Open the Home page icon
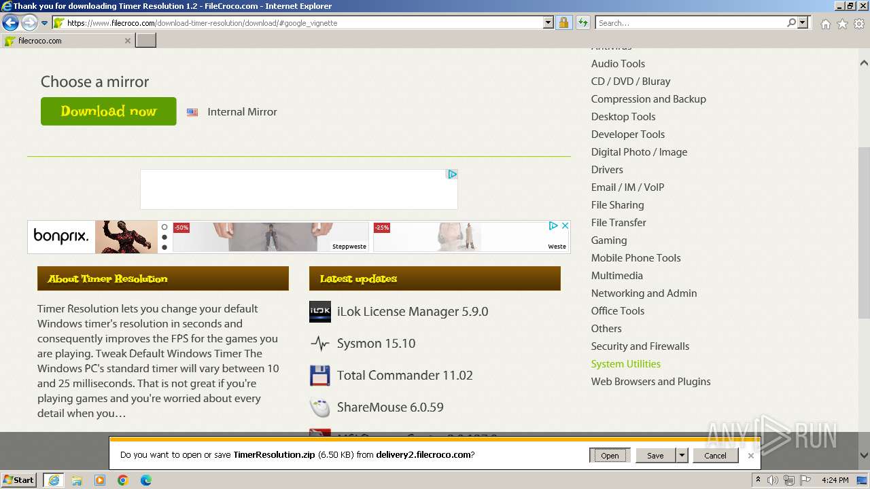Image resolution: width=870 pixels, height=489 pixels. pos(825,24)
